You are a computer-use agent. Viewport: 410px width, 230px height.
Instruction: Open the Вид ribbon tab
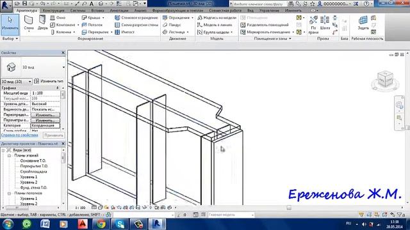coord(250,10)
